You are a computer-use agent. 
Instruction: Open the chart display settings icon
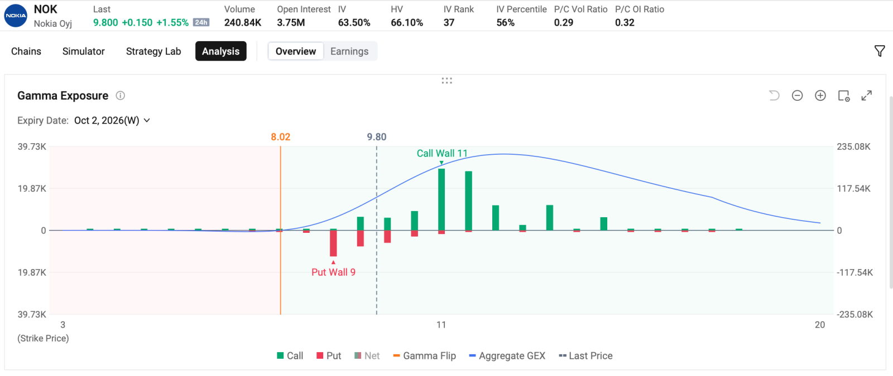[844, 96]
